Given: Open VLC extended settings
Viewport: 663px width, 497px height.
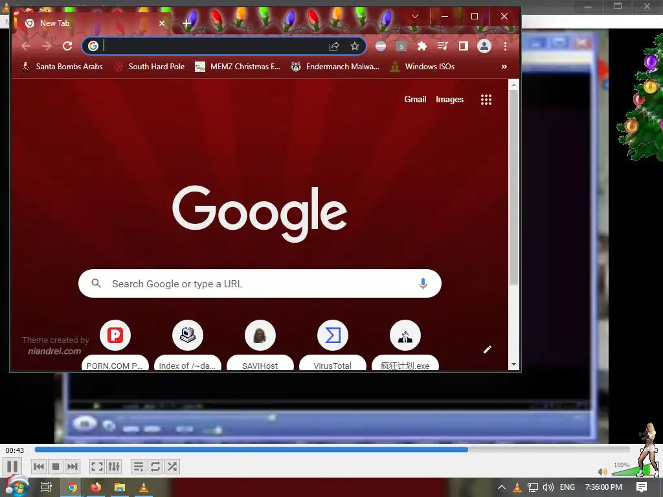Looking at the screenshot, I should [114, 467].
